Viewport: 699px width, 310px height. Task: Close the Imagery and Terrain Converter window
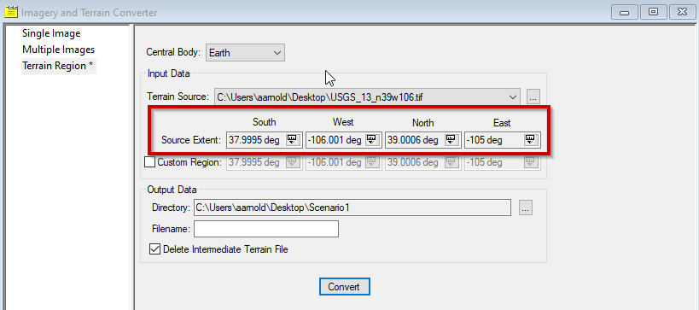pyautogui.click(x=682, y=12)
